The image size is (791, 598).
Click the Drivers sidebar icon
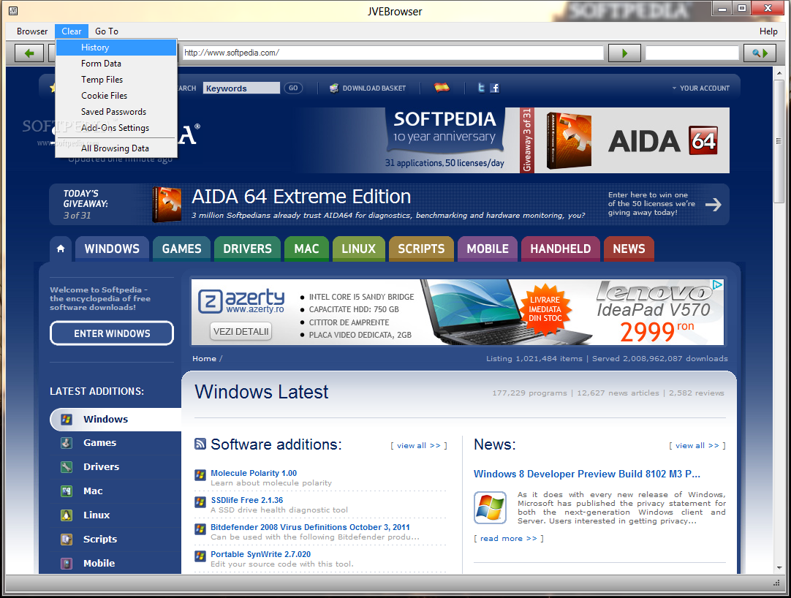pyautogui.click(x=66, y=467)
